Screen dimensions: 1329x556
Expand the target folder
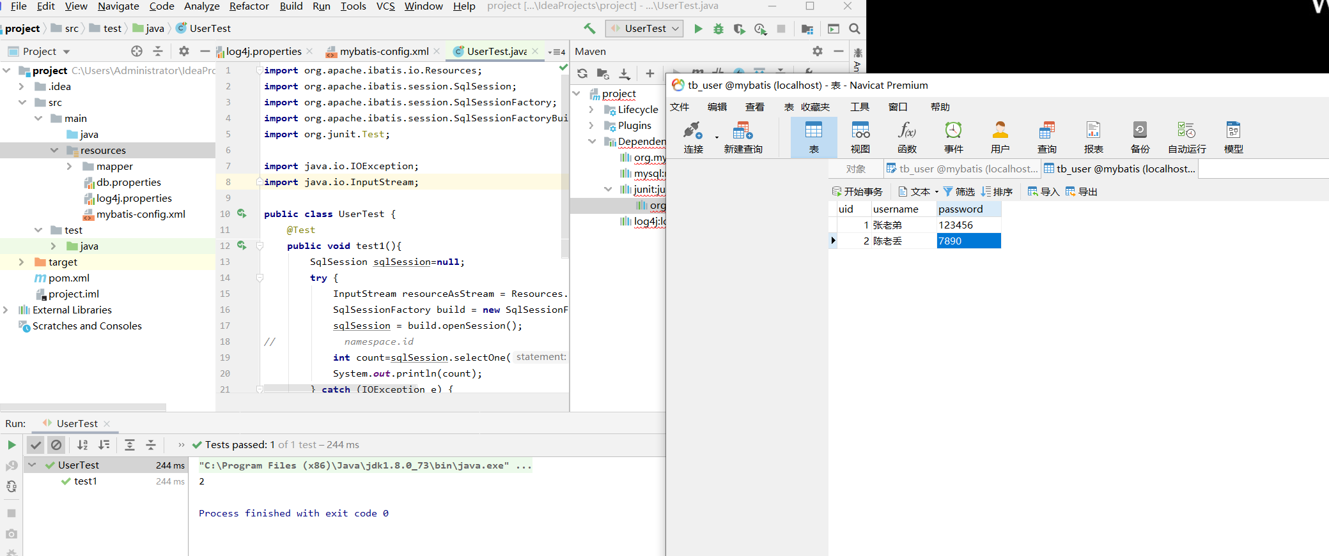(21, 262)
